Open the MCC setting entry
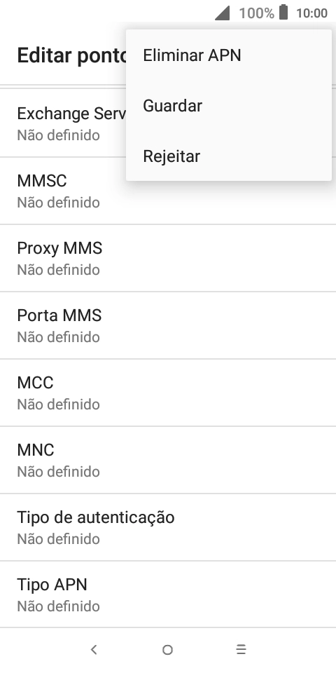Screen dimensions: 336x673 [168, 393]
